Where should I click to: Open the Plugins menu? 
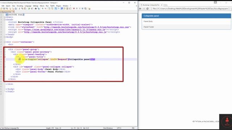tap(59, 6)
